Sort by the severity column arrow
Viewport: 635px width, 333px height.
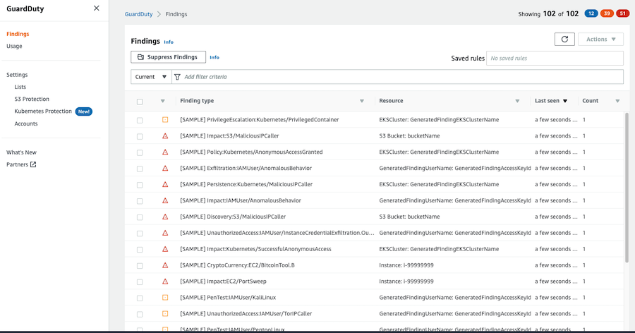(x=163, y=102)
